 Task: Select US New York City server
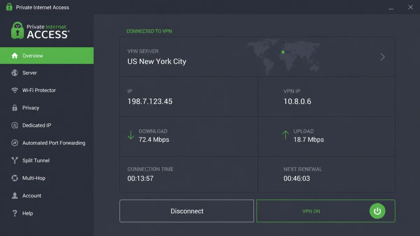pos(157,61)
